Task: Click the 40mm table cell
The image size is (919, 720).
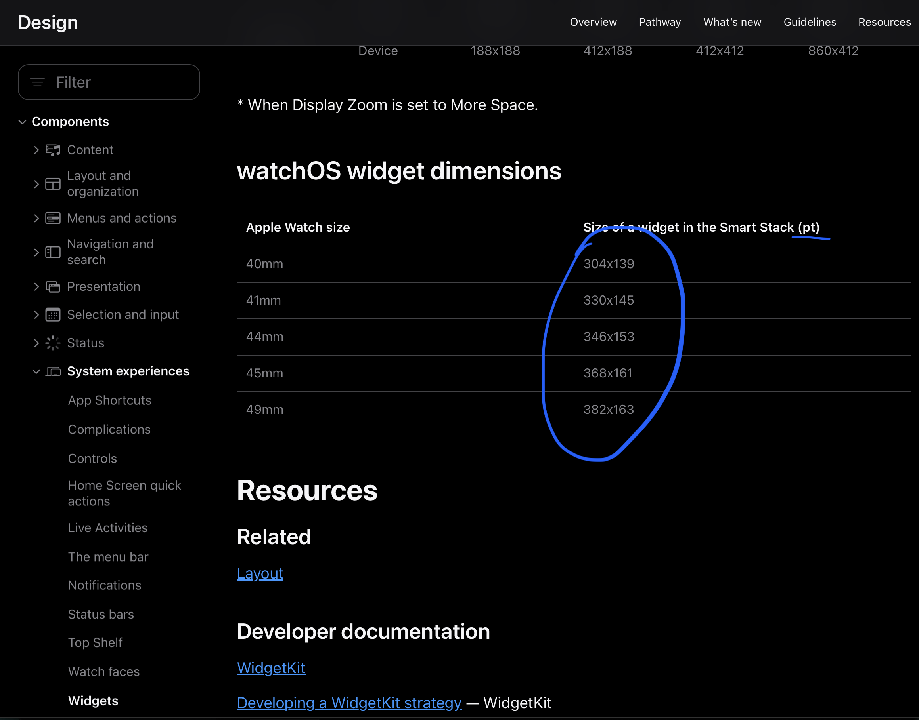Action: [x=264, y=264]
